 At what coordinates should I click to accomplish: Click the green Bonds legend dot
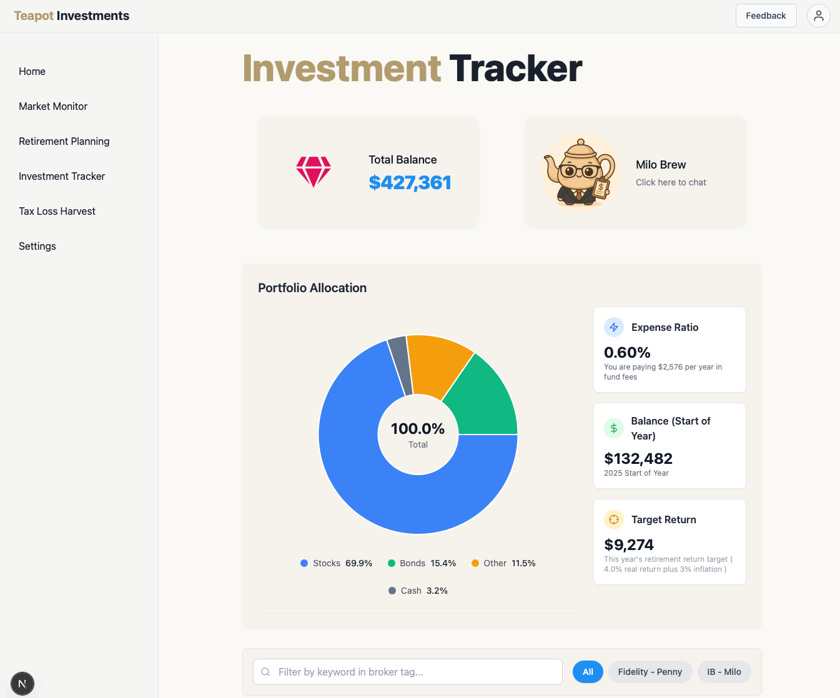pyautogui.click(x=392, y=563)
